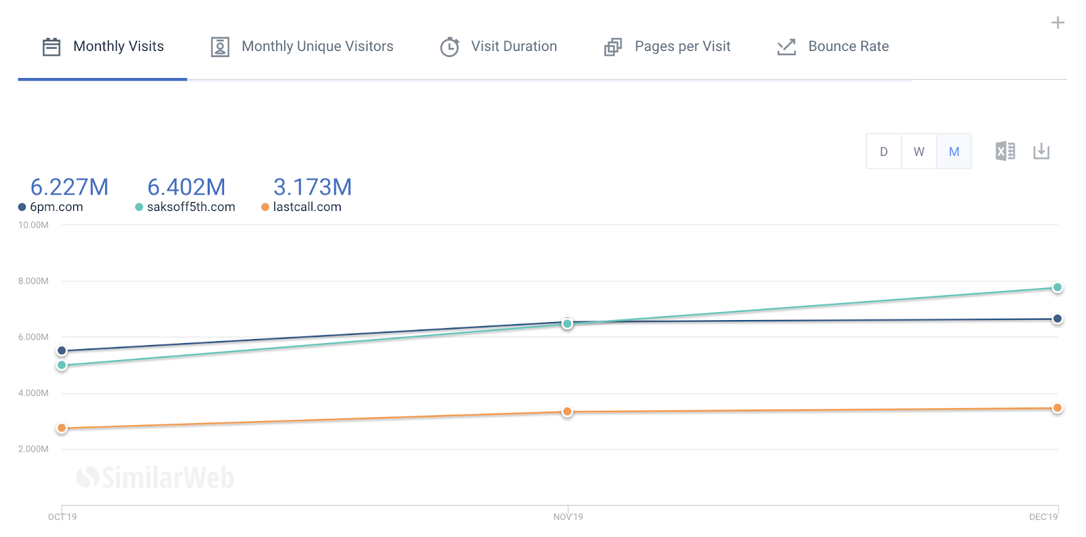Click the plus icon at top right
The height and width of the screenshot is (537, 1086).
pyautogui.click(x=1057, y=22)
